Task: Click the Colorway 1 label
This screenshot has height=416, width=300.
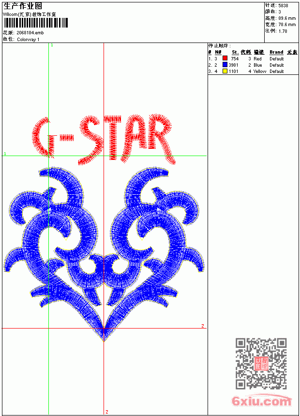Action: point(28,40)
